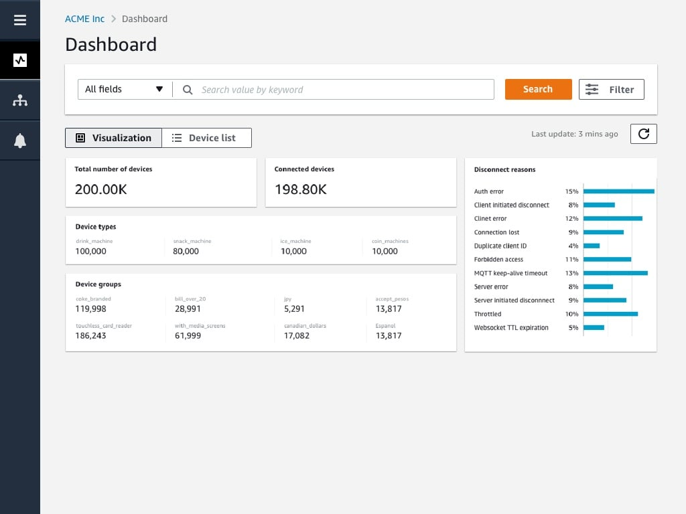This screenshot has width=686, height=514.
Task: Switch to the Device list tab
Action: click(x=206, y=138)
